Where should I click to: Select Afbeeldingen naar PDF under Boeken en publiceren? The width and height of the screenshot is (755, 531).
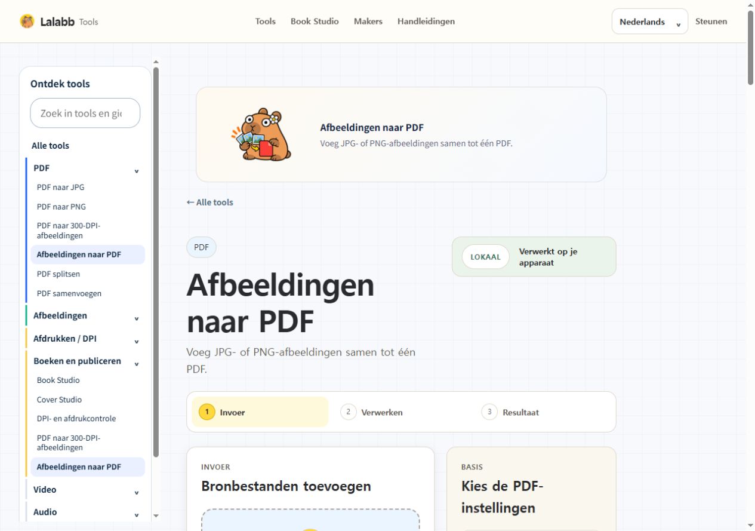pos(87,467)
